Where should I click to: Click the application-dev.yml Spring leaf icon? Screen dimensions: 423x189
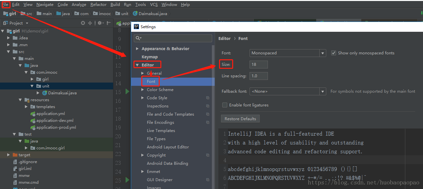pyautogui.click(x=33, y=121)
